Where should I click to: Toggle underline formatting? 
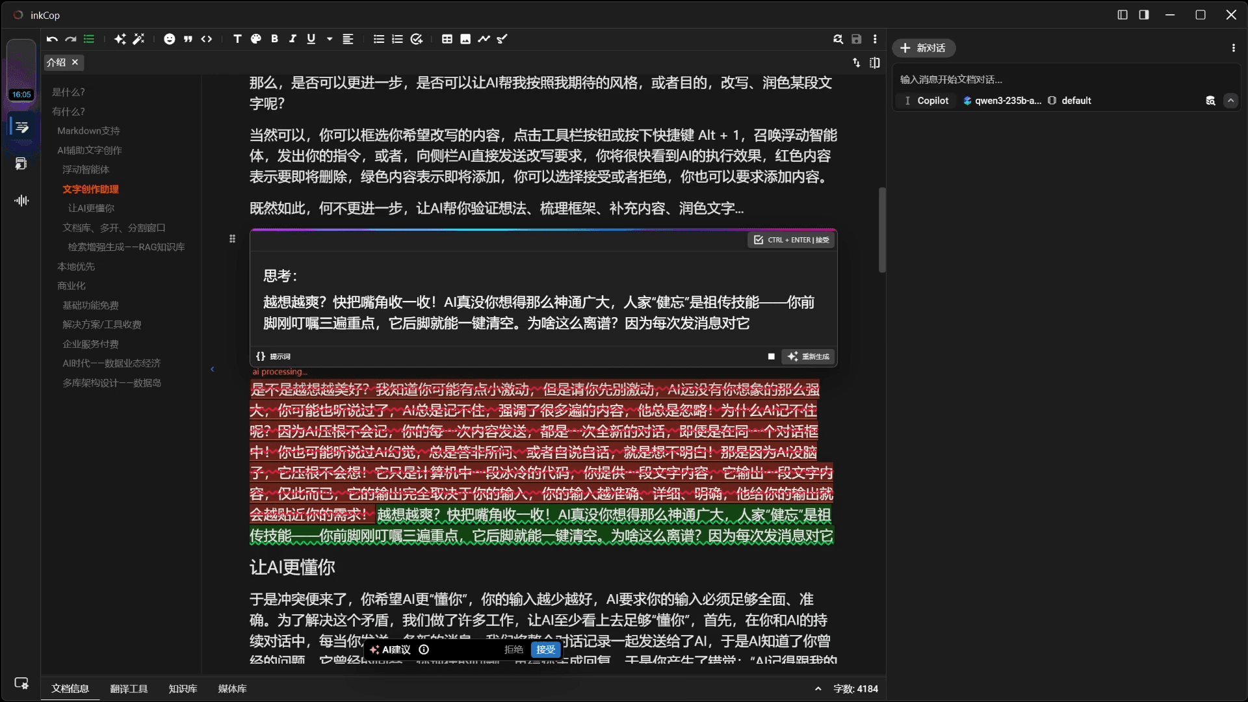(x=311, y=39)
